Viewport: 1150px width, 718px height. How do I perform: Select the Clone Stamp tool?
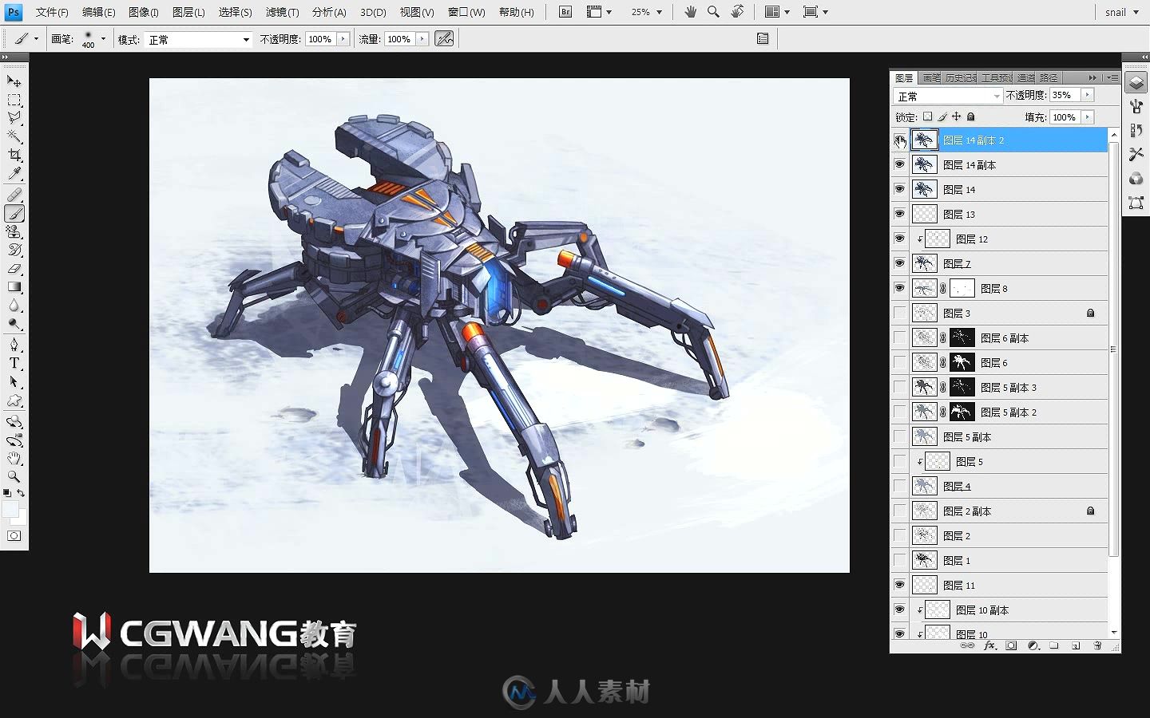click(x=14, y=231)
